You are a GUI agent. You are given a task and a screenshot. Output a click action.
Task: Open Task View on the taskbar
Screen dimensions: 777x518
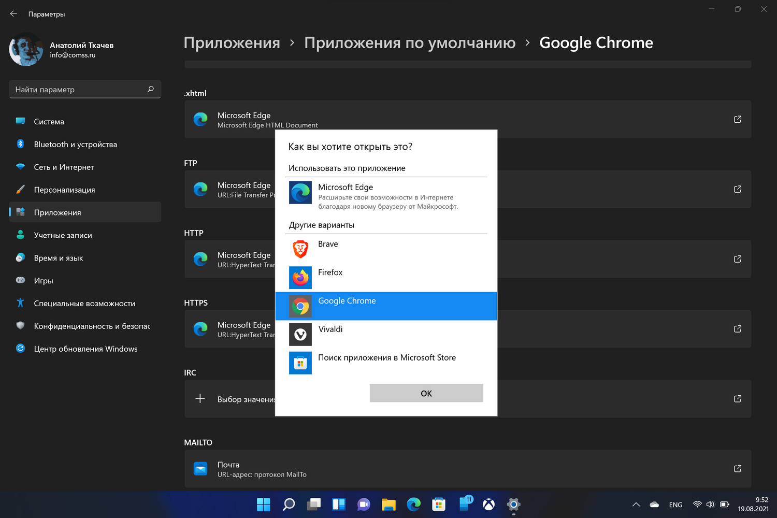click(314, 505)
